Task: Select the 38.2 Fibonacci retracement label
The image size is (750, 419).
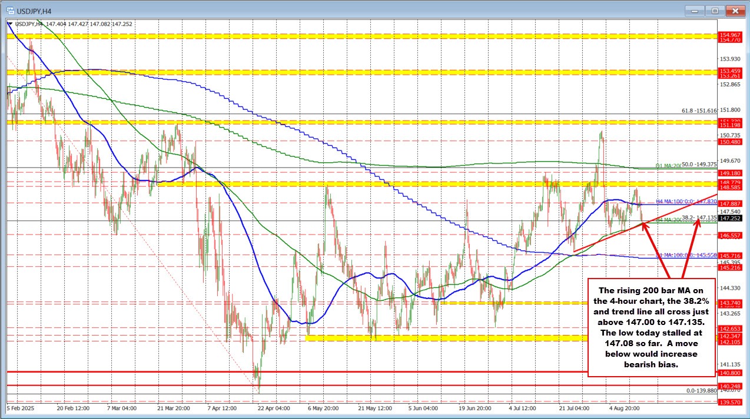Action: [699, 217]
